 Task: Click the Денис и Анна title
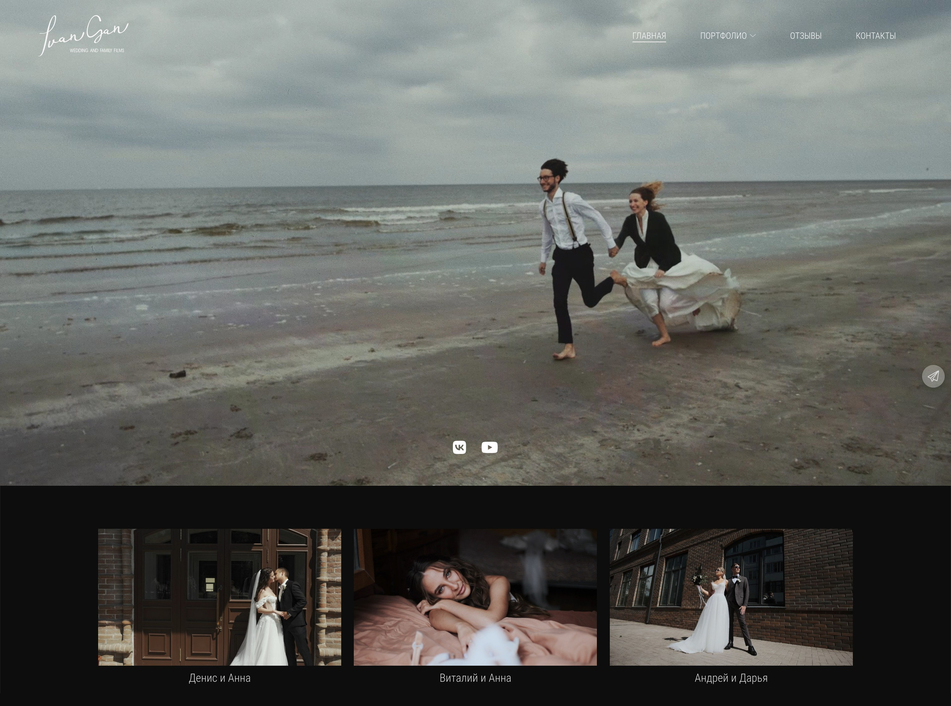pos(220,678)
